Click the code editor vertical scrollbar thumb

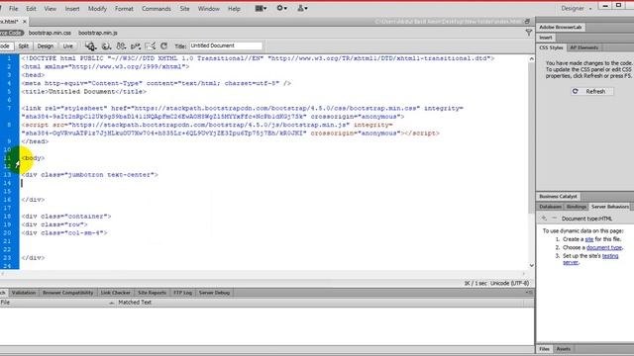pos(531,137)
